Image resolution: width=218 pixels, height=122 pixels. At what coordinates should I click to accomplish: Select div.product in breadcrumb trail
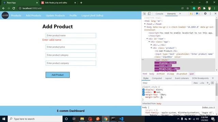point(182,74)
